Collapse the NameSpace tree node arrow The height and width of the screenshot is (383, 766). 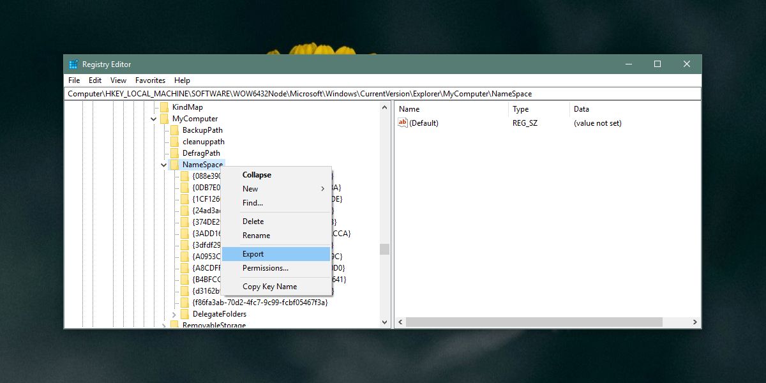tap(164, 165)
